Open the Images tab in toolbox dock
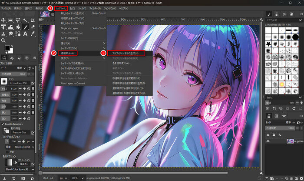The height and width of the screenshot is (181, 304). point(27,58)
